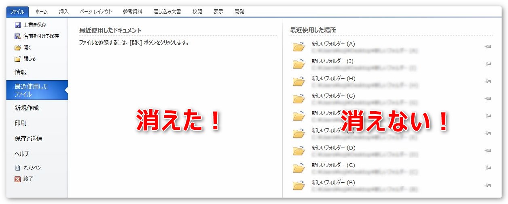Pin 新しいフォルダー (I) to the list
This screenshot has width=508, height=204.
tap(488, 64)
